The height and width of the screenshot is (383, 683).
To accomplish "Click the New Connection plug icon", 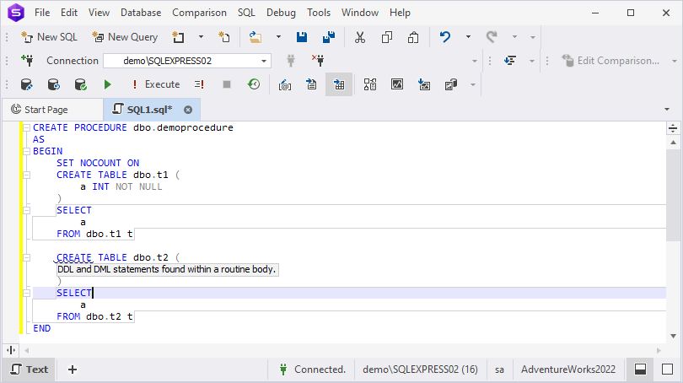I will [x=27, y=61].
